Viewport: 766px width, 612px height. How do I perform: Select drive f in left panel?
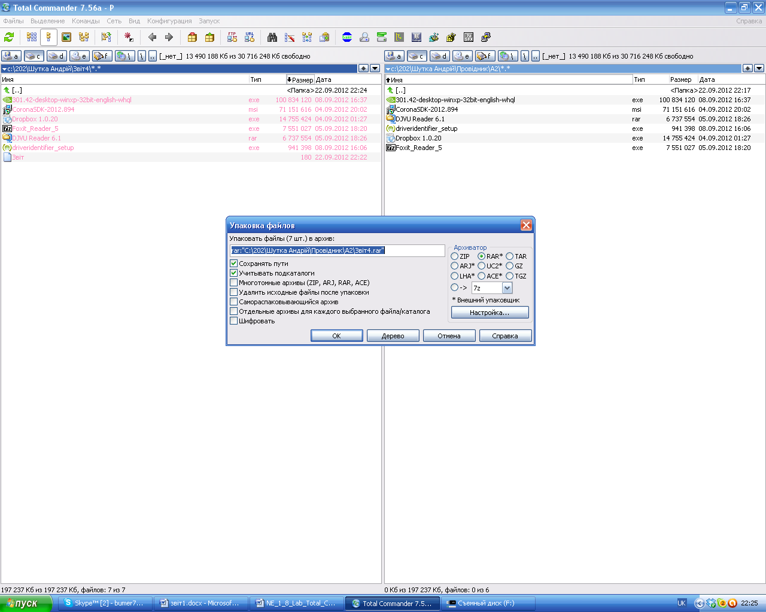(x=102, y=56)
